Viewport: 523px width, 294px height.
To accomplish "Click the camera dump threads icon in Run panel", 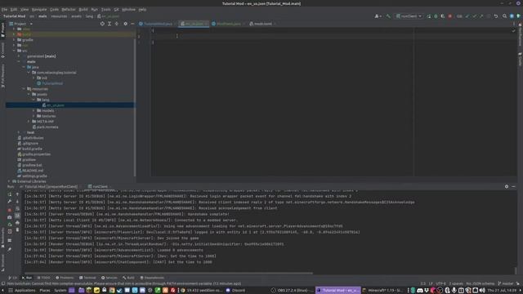I will 10,217.
